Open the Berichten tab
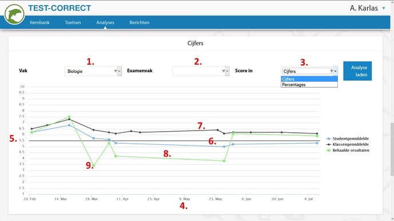394x221 pixels. click(x=139, y=22)
